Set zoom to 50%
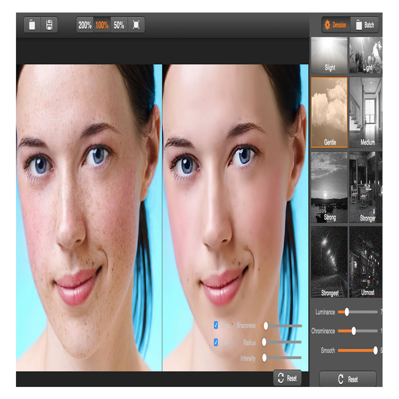 tap(119, 25)
